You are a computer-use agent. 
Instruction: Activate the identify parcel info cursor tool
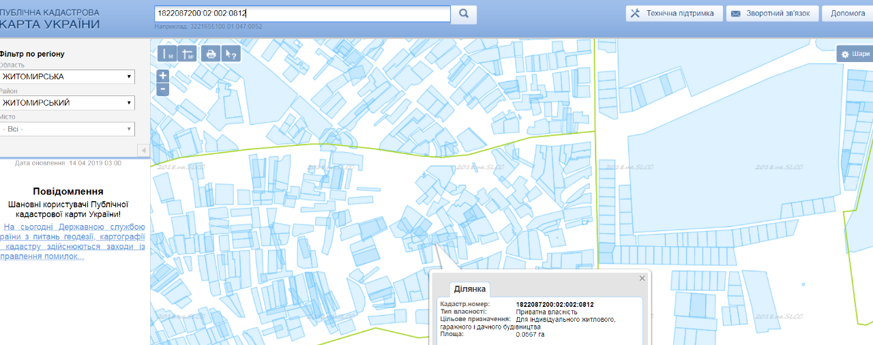(x=232, y=54)
